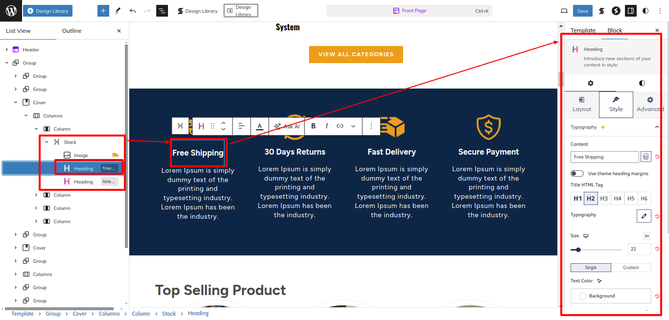Screen dimensions: 669x320
Task: Reset the Size value
Action: pos(657,249)
